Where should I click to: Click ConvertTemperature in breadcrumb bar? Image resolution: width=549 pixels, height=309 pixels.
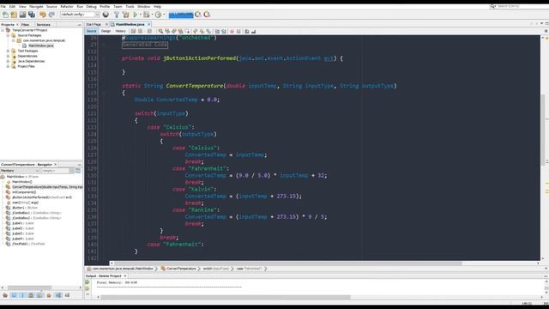point(181,269)
